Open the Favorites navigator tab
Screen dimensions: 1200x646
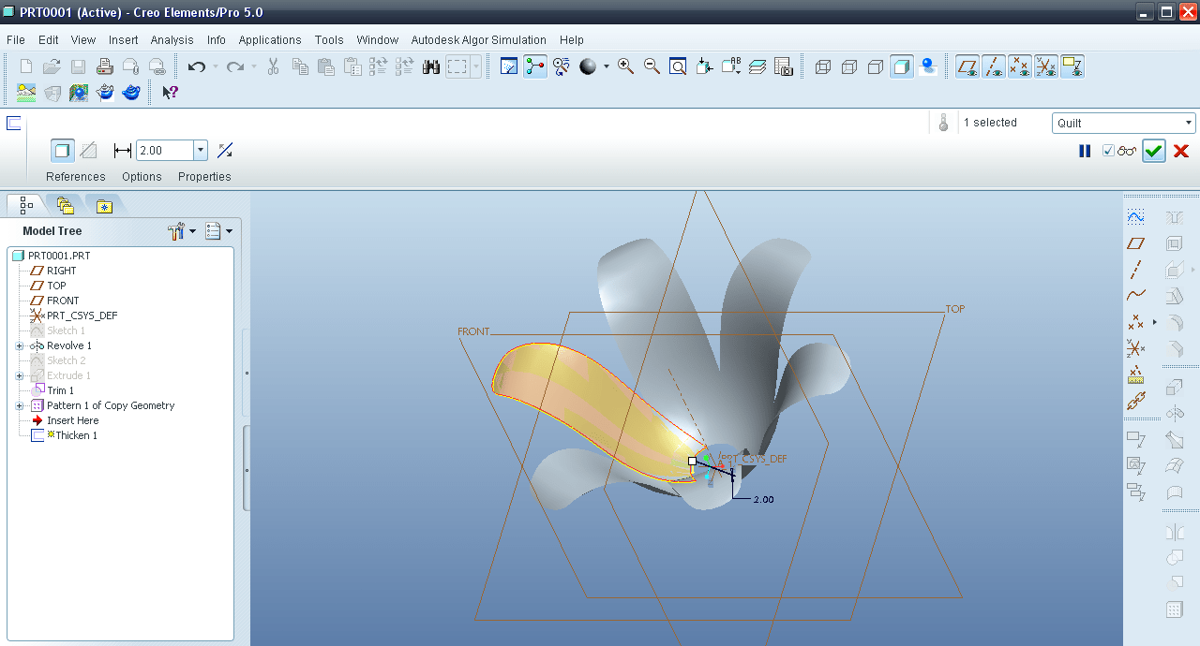(103, 206)
